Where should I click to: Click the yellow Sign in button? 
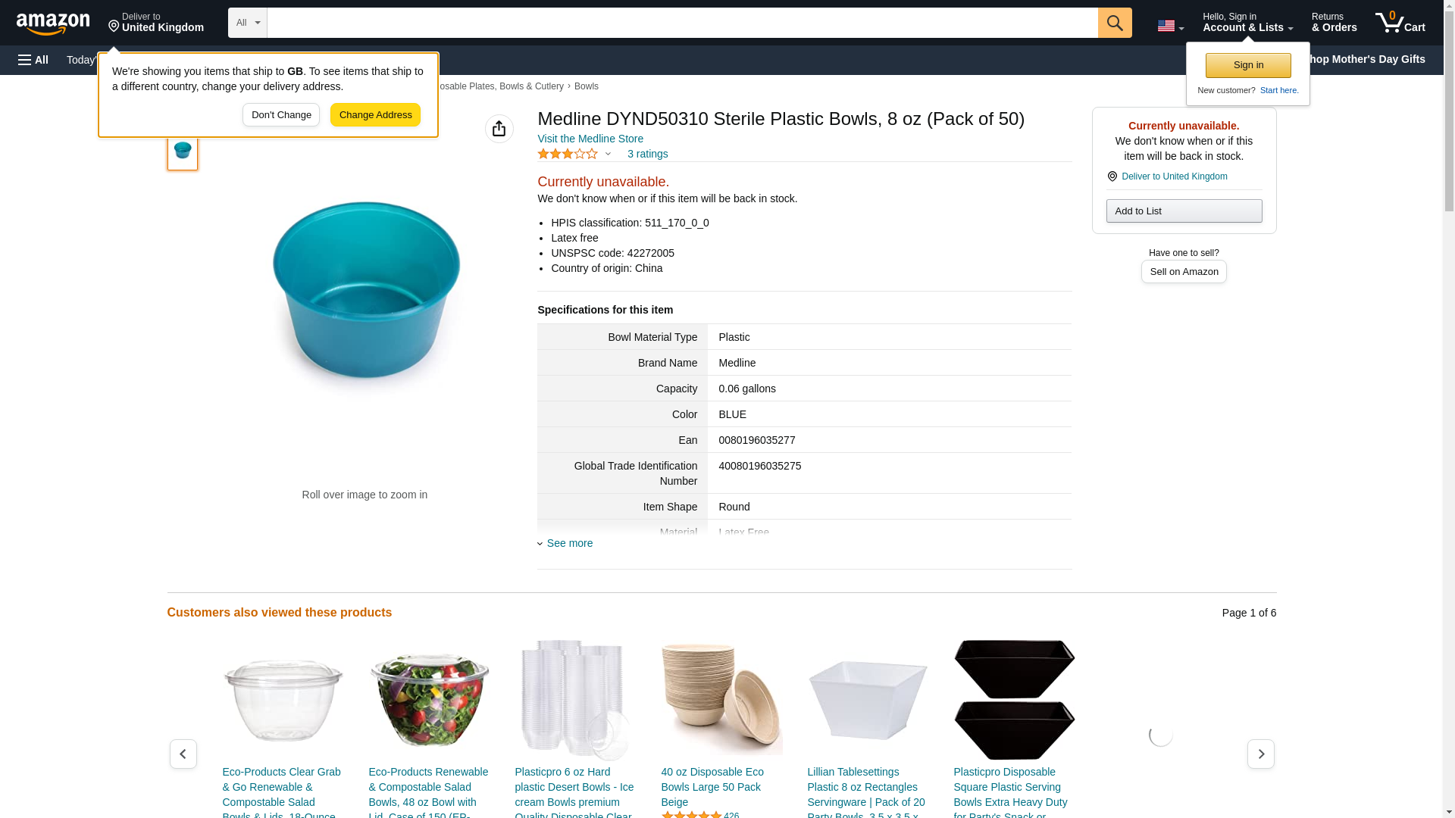pyautogui.click(x=1248, y=65)
